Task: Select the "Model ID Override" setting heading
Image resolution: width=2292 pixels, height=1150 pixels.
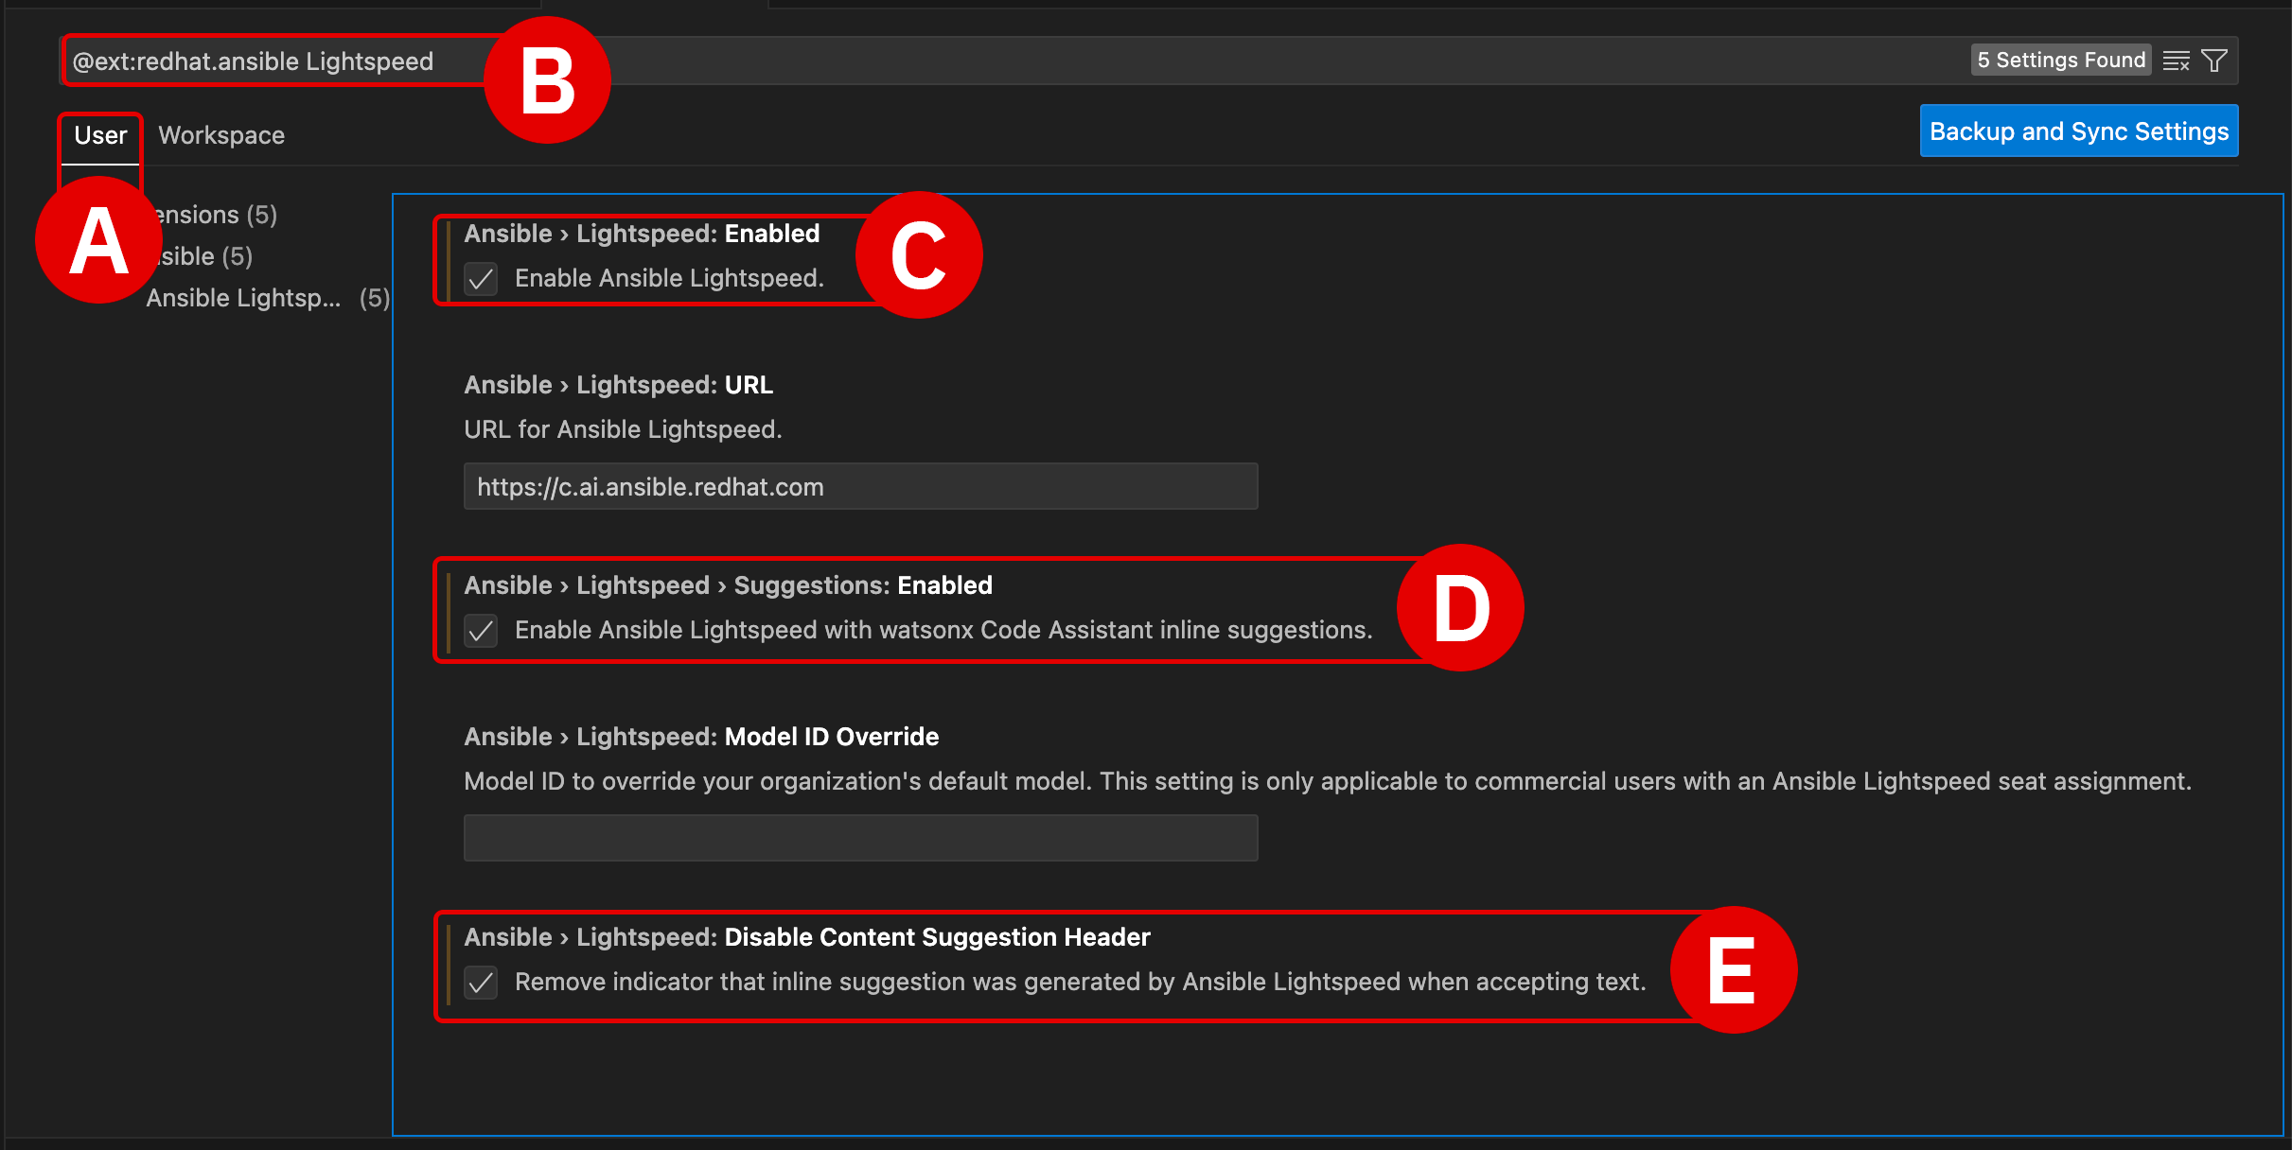Action: (x=701, y=737)
